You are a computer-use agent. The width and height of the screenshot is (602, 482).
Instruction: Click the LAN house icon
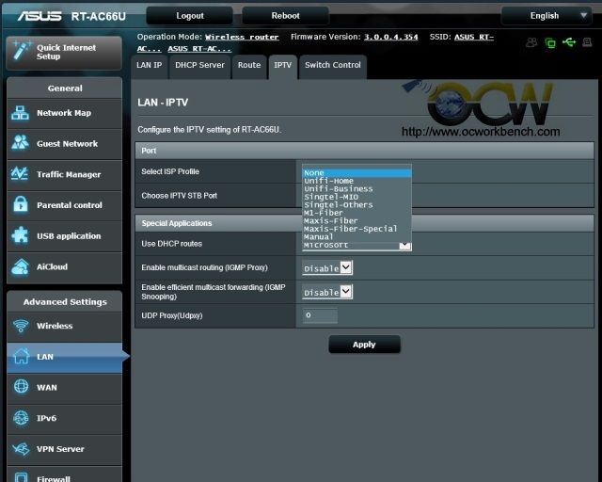pyautogui.click(x=22, y=356)
